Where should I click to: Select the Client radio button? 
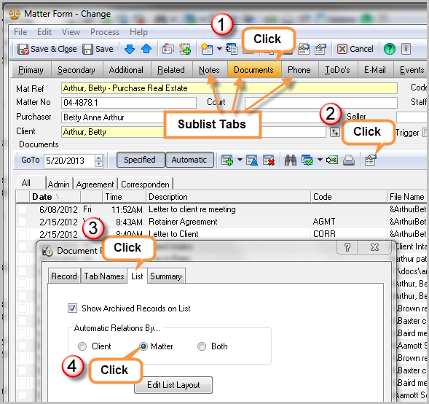click(82, 346)
